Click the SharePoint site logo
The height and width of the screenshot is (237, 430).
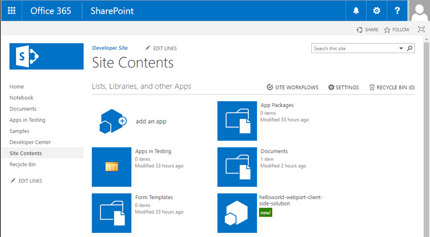tap(46, 56)
